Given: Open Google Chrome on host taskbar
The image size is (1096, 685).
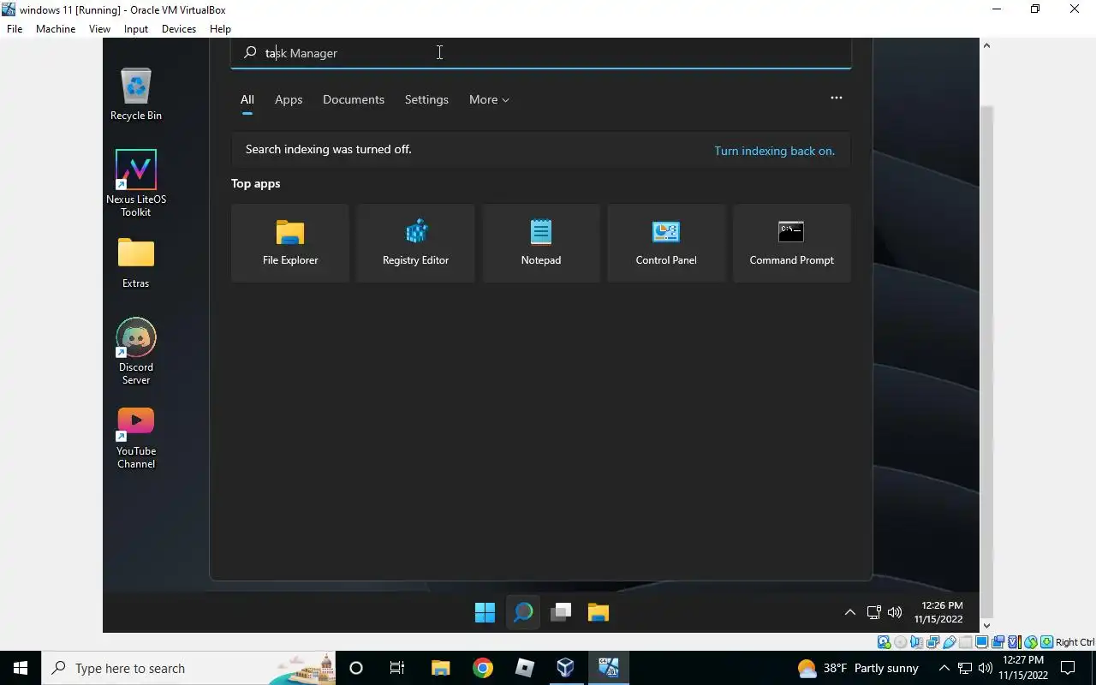Looking at the screenshot, I should (x=483, y=668).
